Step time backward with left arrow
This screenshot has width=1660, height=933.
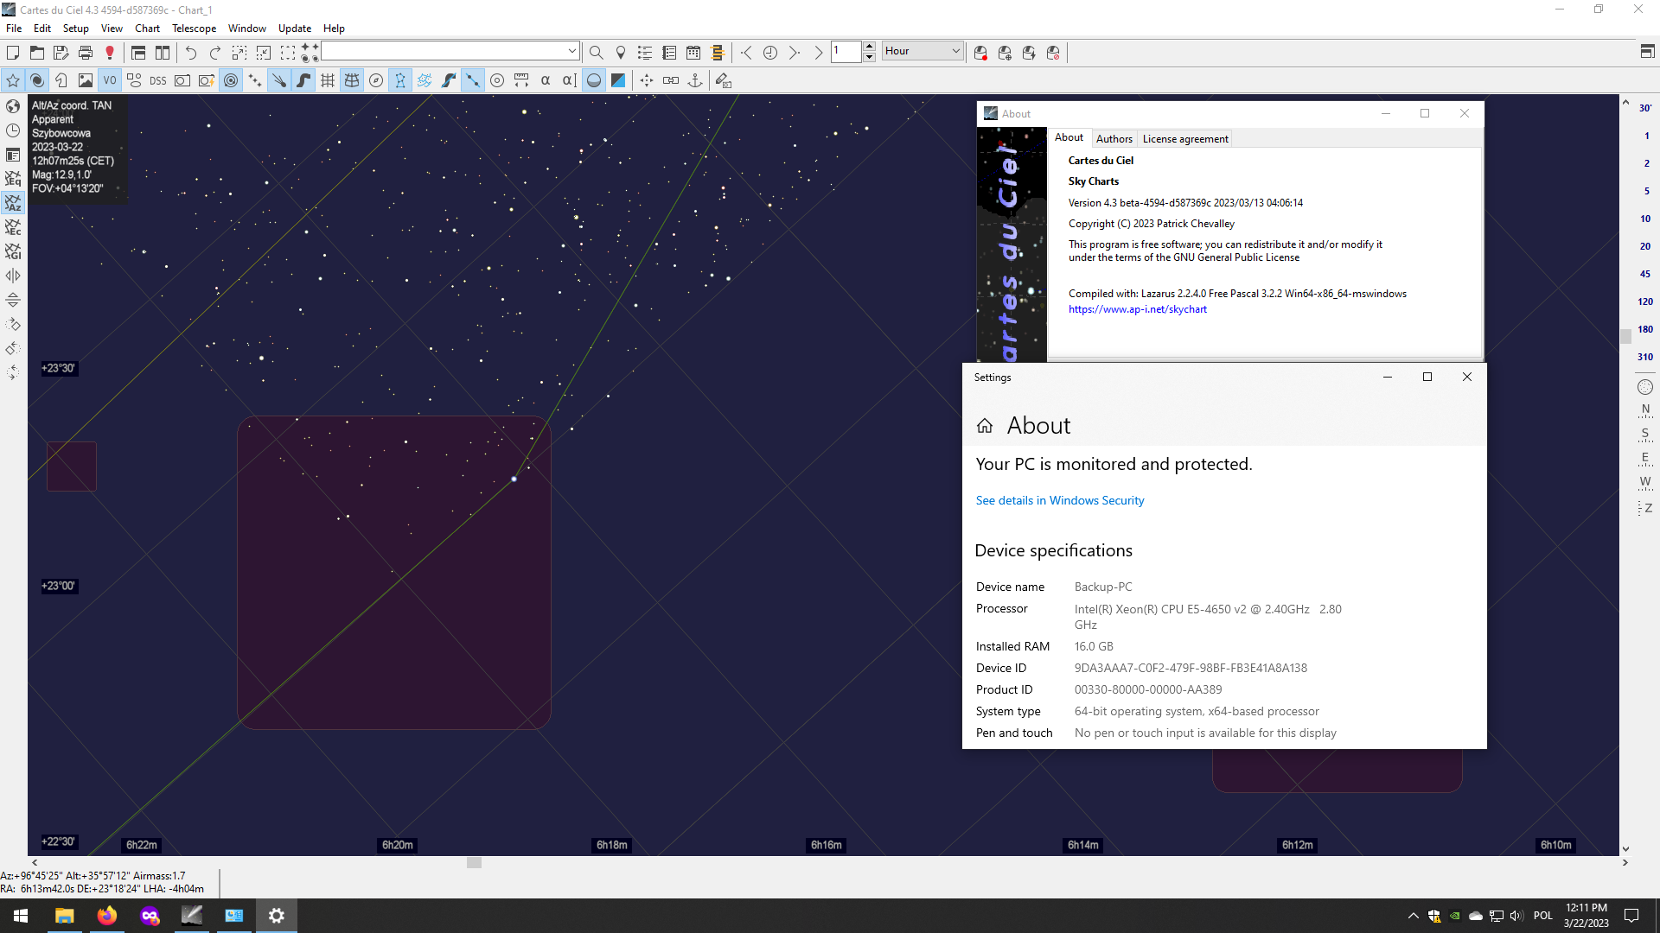click(746, 53)
